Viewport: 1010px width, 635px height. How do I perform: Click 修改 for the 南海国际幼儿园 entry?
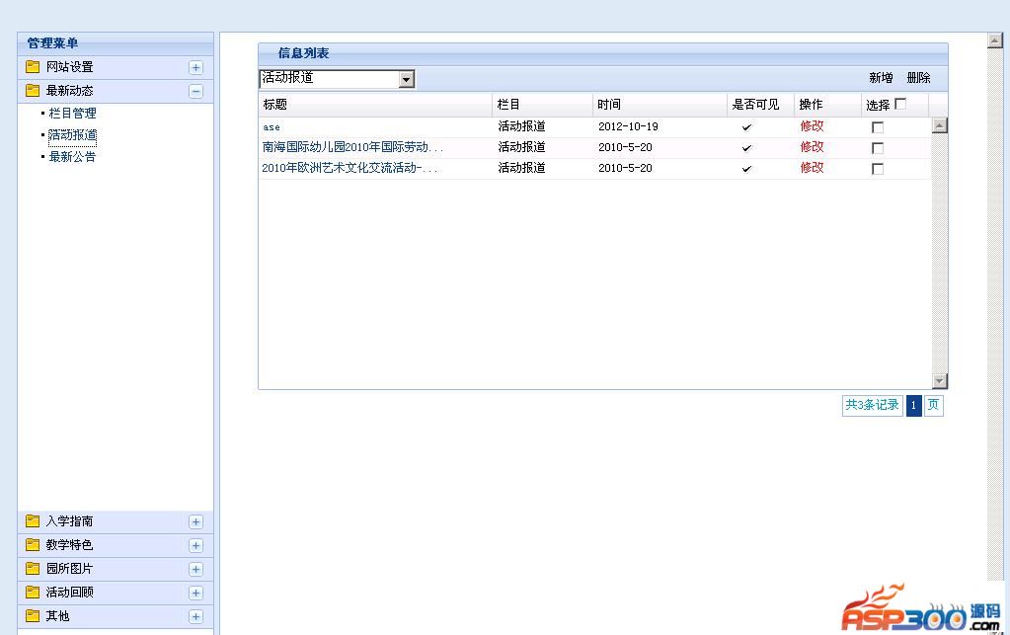812,147
